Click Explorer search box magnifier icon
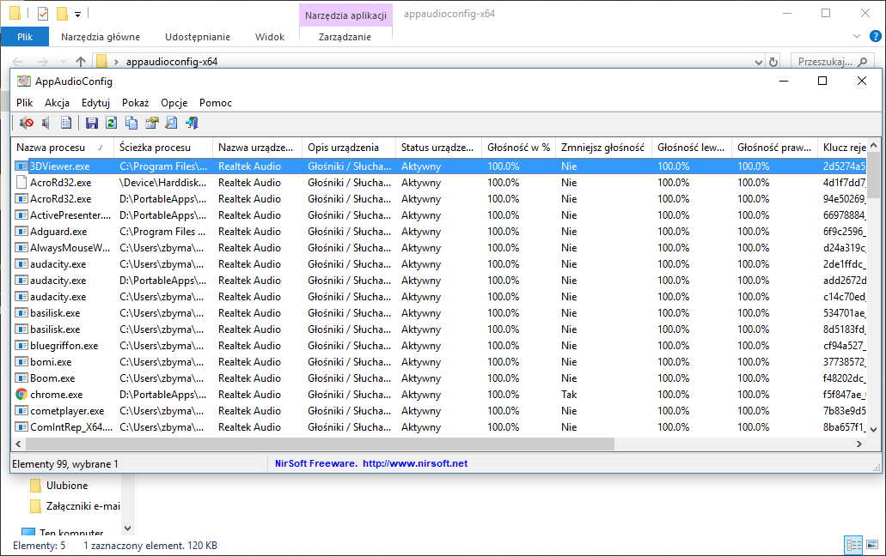Viewport: 886px width, 556px height. pos(862,62)
